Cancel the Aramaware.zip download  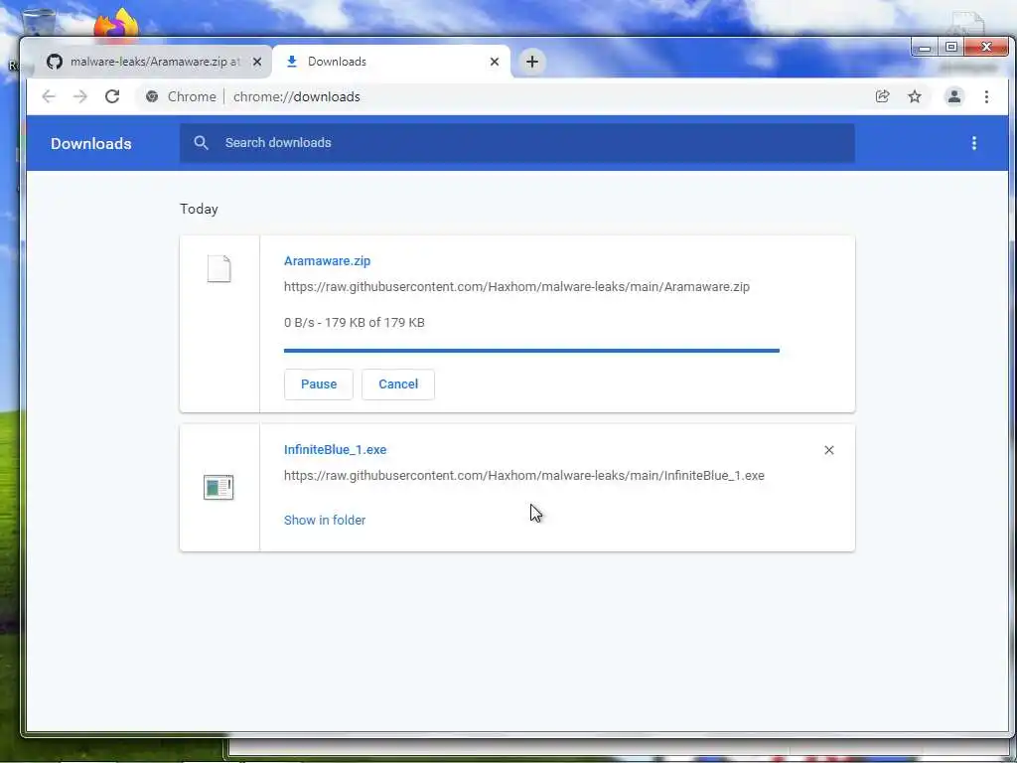click(x=398, y=384)
